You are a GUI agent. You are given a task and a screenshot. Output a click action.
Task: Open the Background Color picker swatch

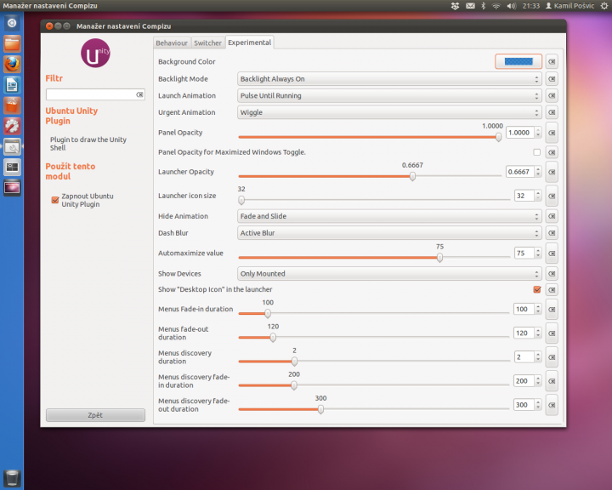[518, 61]
